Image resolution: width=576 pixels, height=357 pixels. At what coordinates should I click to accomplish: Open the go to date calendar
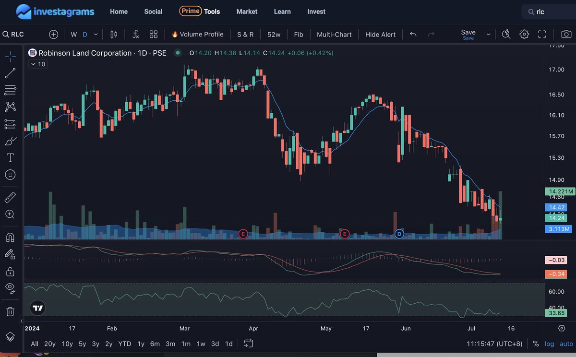point(248,343)
